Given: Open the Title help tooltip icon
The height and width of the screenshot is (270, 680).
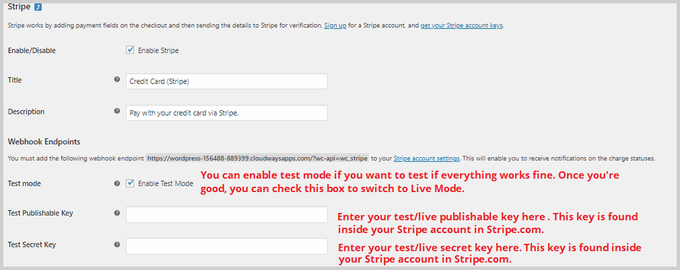Looking at the screenshot, I should click(x=117, y=80).
